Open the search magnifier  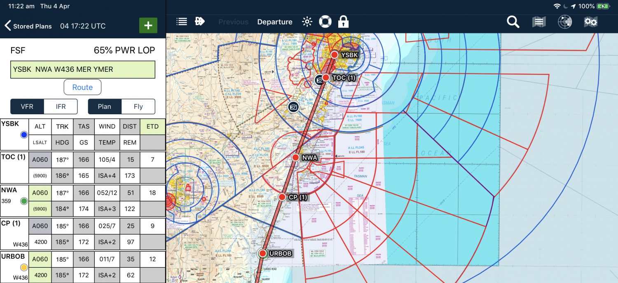tap(513, 21)
